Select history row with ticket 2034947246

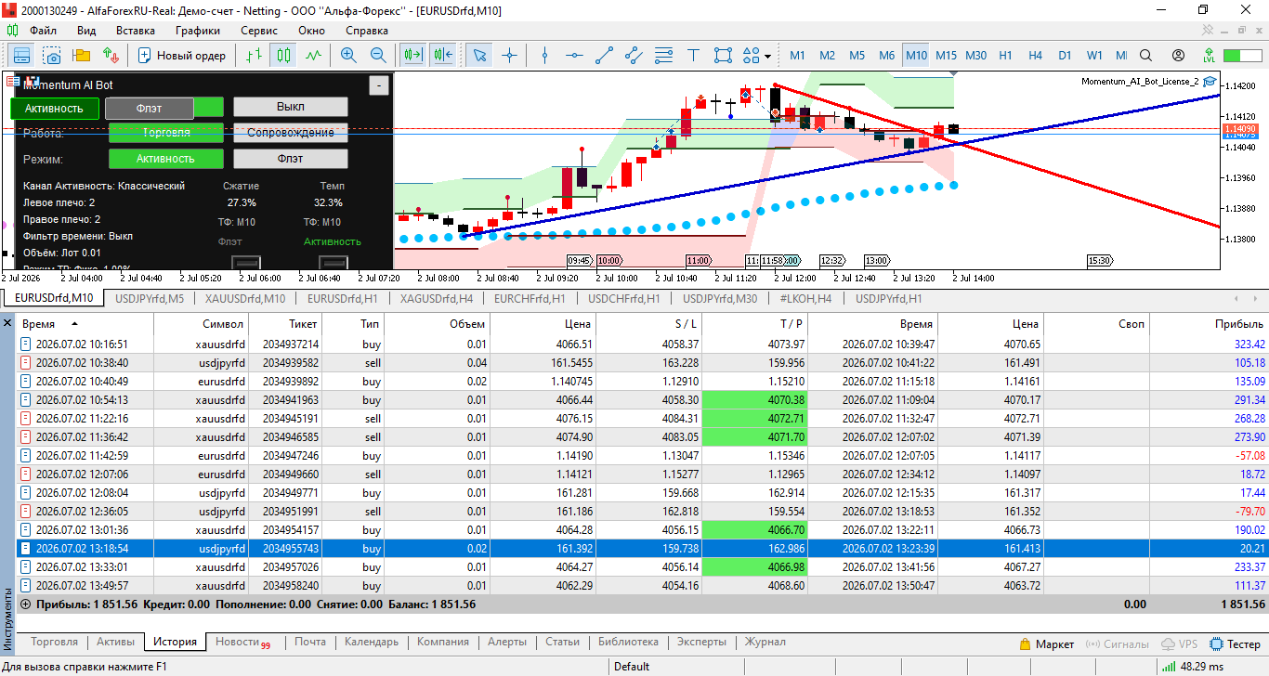point(642,455)
